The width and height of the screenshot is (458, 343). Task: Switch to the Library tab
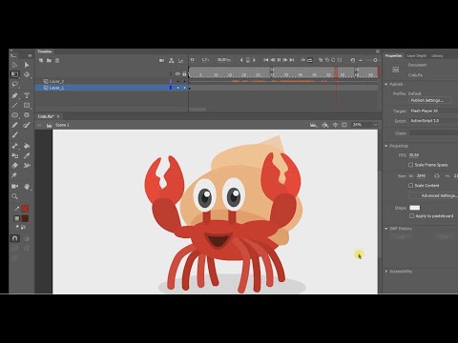(437, 56)
